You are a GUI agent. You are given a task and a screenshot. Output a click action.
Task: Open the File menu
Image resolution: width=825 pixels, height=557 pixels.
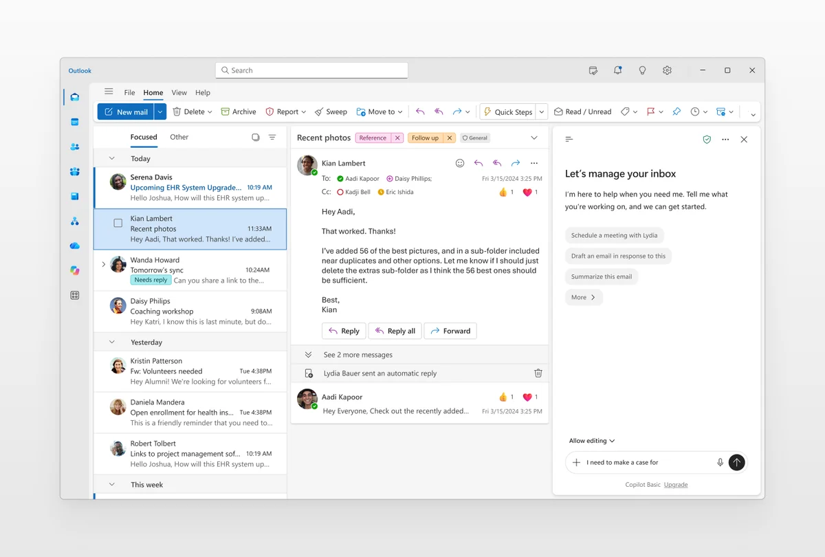[x=129, y=93]
